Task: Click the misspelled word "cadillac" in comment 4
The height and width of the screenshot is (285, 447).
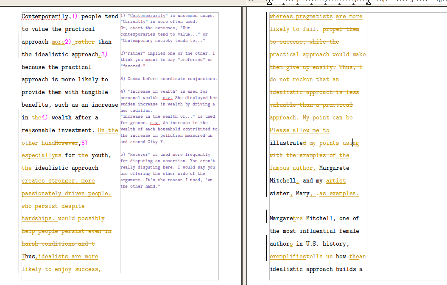Action: [141, 111]
